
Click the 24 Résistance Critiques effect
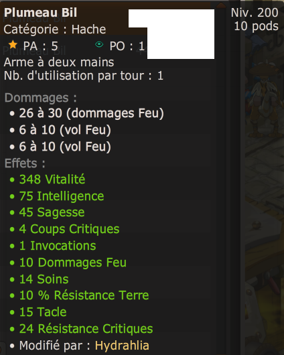86,329
